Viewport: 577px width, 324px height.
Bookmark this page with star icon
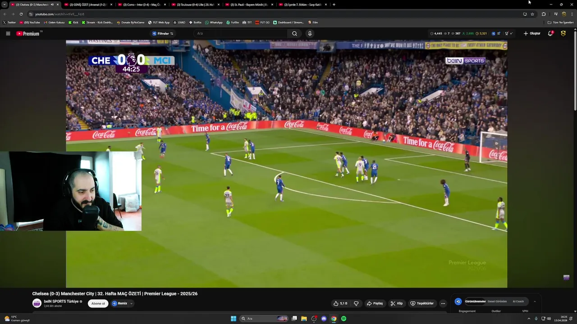532,14
